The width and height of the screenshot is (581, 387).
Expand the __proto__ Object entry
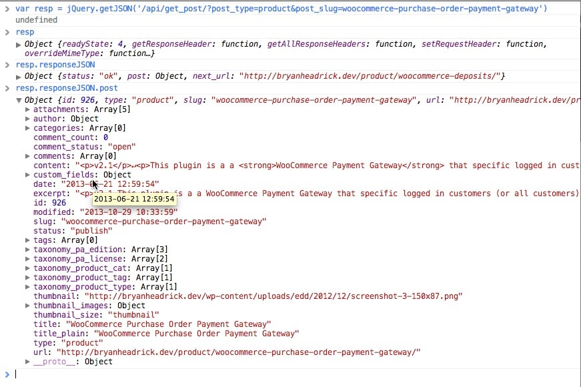tap(28, 362)
